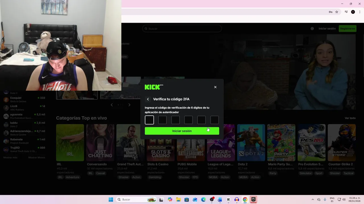Open the language globe icon in Kick header
364x204 pixels.
(312, 29)
